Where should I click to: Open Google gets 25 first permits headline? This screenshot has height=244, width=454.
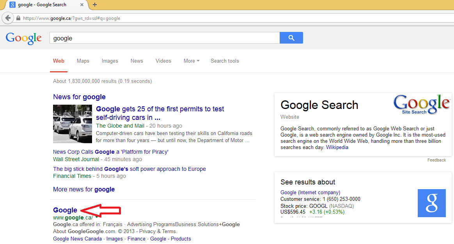160,113
